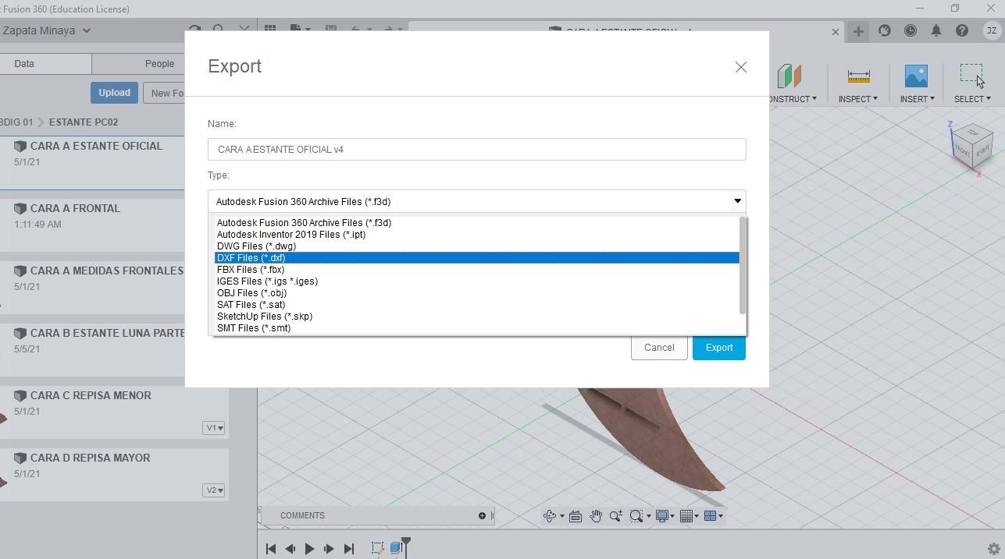This screenshot has height=559, width=1005.
Task: Select FBX Files (*.fbx) option
Action: tap(476, 270)
